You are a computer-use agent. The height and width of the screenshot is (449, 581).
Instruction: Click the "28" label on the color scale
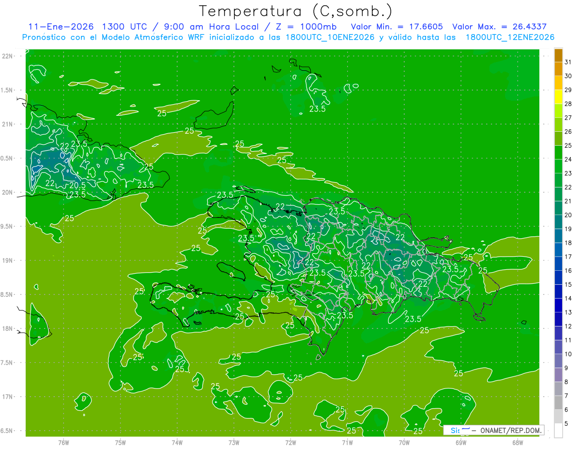pos(568,104)
